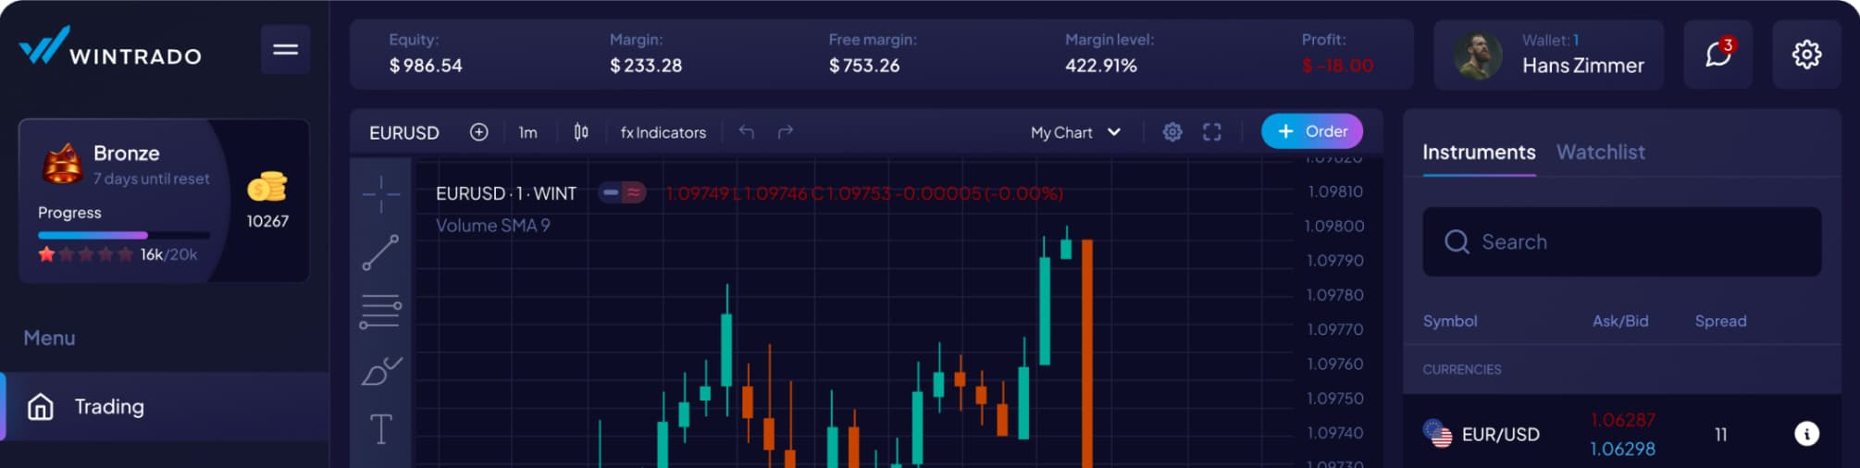
Task: Click the Wallet: 1 label
Action: [1551, 41]
